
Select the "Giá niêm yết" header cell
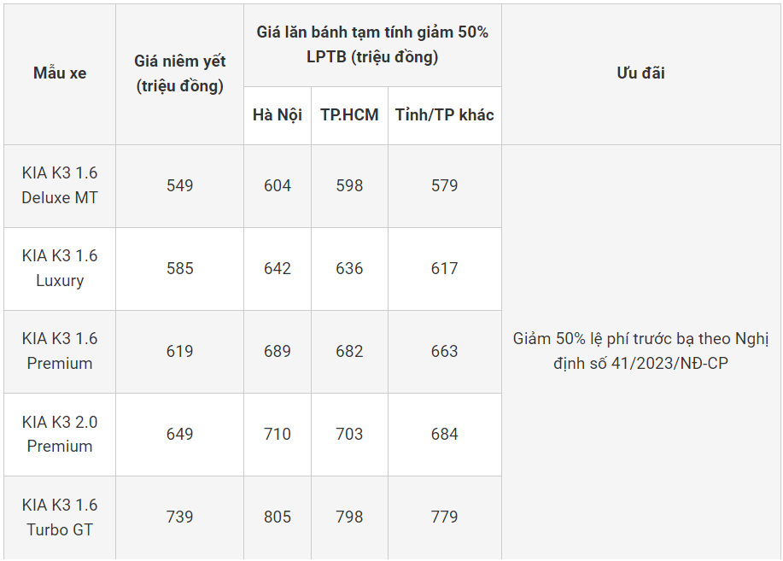click(x=179, y=73)
